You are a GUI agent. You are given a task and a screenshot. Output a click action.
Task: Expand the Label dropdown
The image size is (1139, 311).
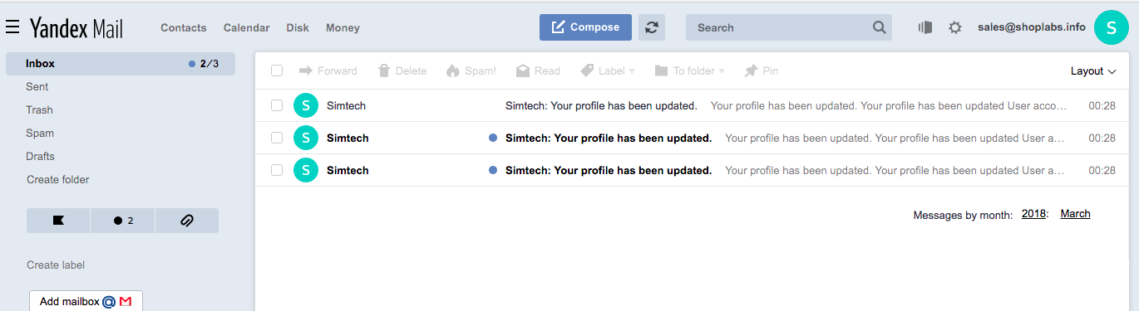pos(608,71)
